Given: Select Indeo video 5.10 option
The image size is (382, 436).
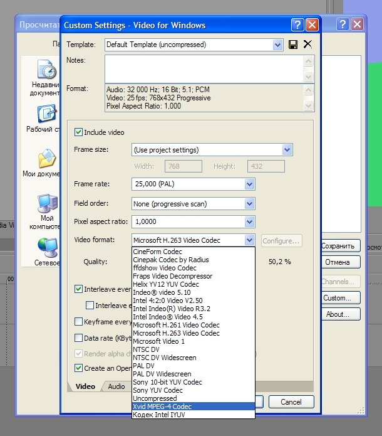Looking at the screenshot, I should pyautogui.click(x=194, y=292).
